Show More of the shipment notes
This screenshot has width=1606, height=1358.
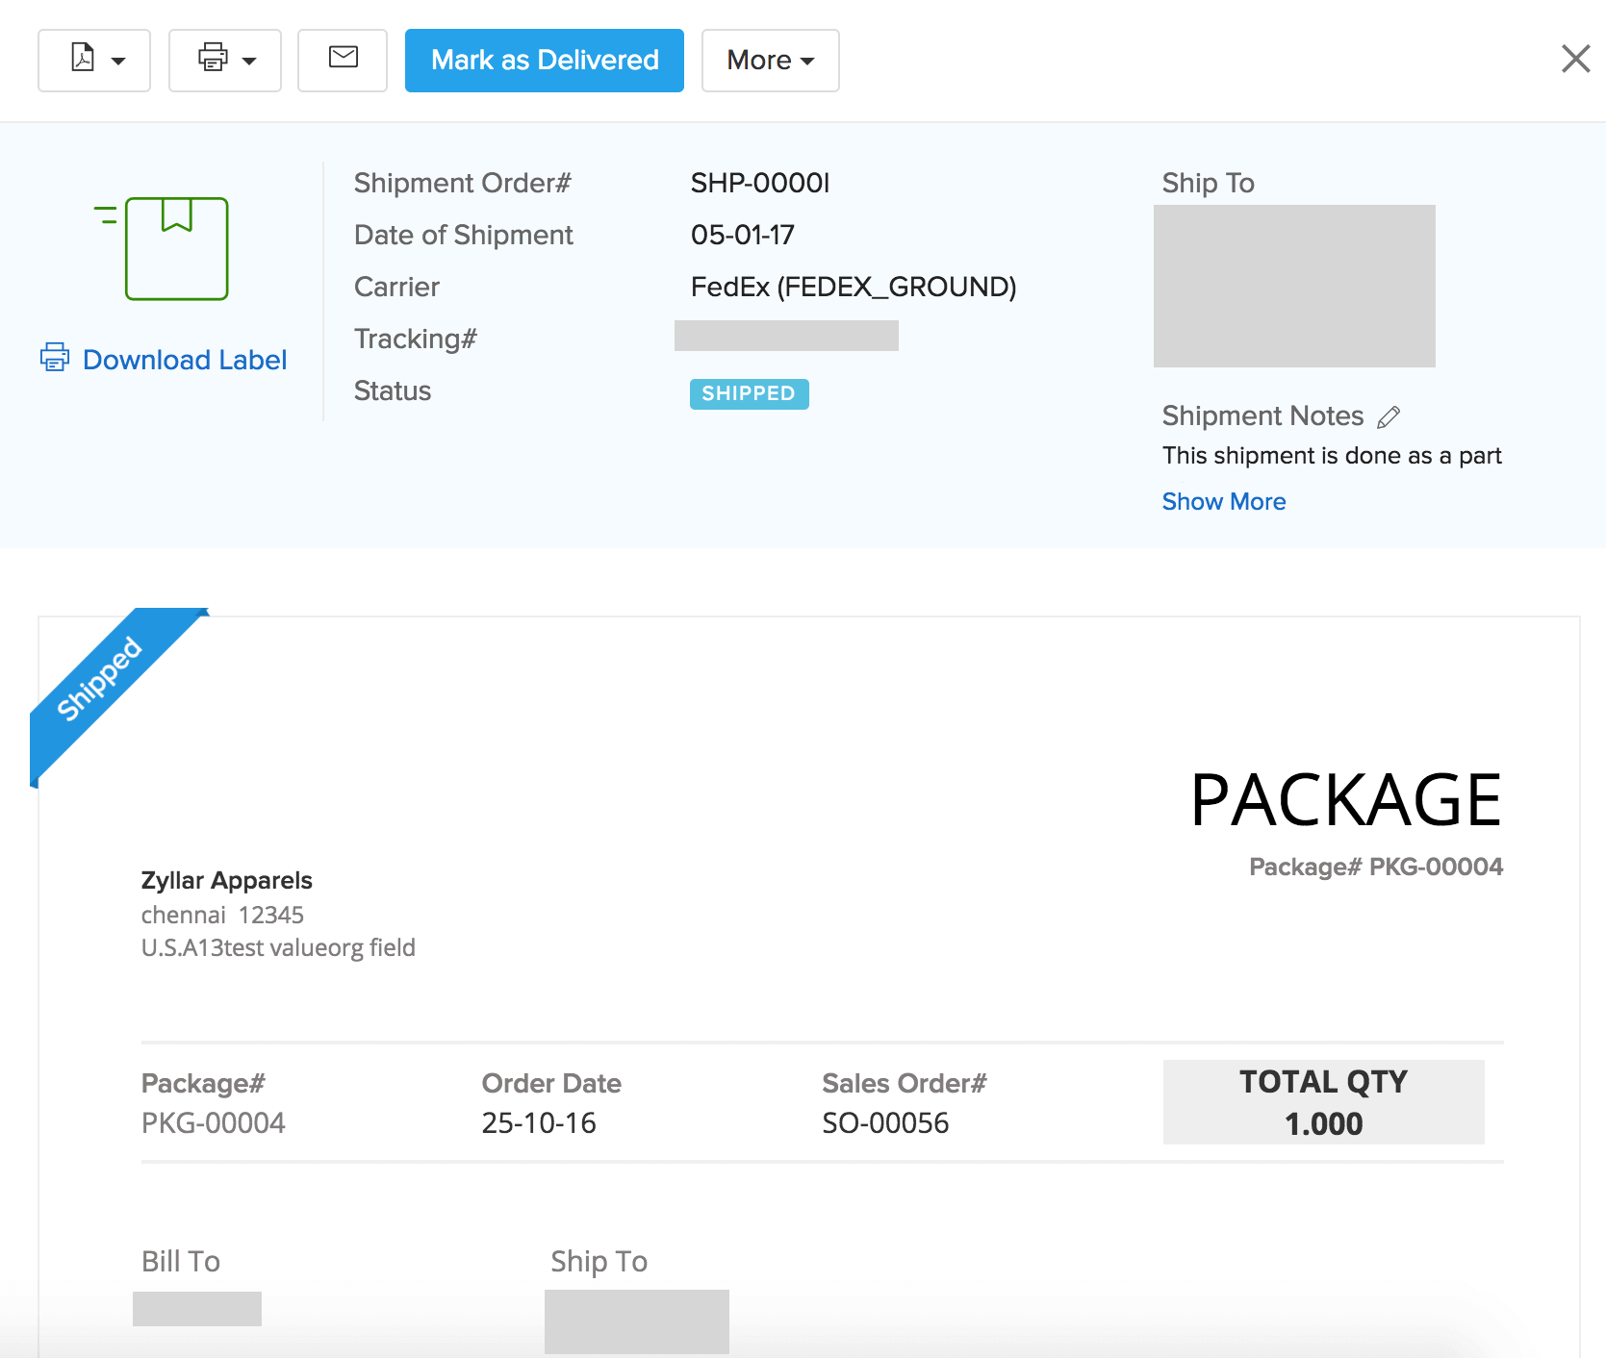click(1223, 501)
